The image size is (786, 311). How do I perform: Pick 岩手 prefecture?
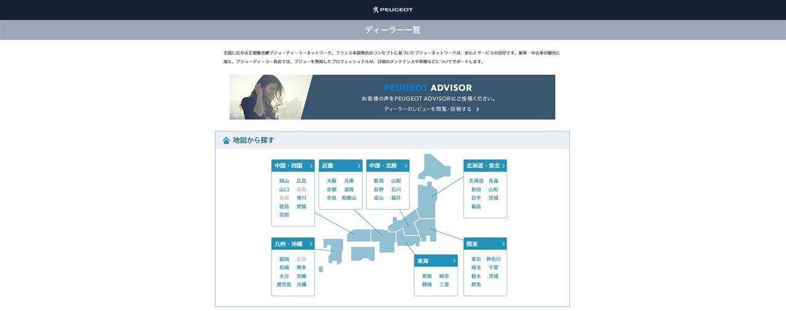476,198
